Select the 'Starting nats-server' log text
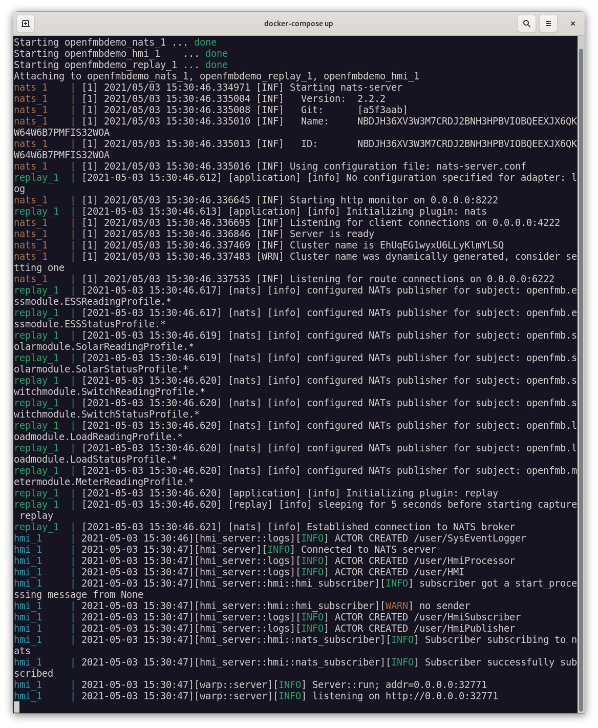This screenshot has width=598, height=728. (346, 88)
